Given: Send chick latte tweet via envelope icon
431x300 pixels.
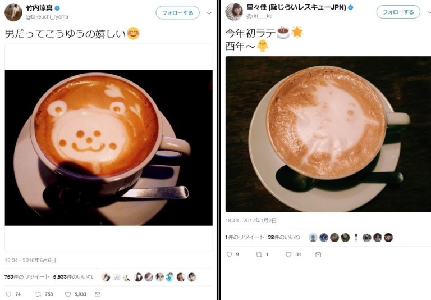Looking at the screenshot, I should (318, 254).
